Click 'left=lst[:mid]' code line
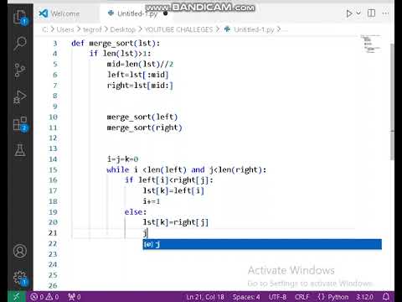Viewport: 402px width, 302px height. (x=138, y=75)
